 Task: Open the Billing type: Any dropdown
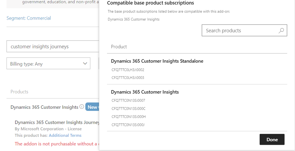point(48,64)
